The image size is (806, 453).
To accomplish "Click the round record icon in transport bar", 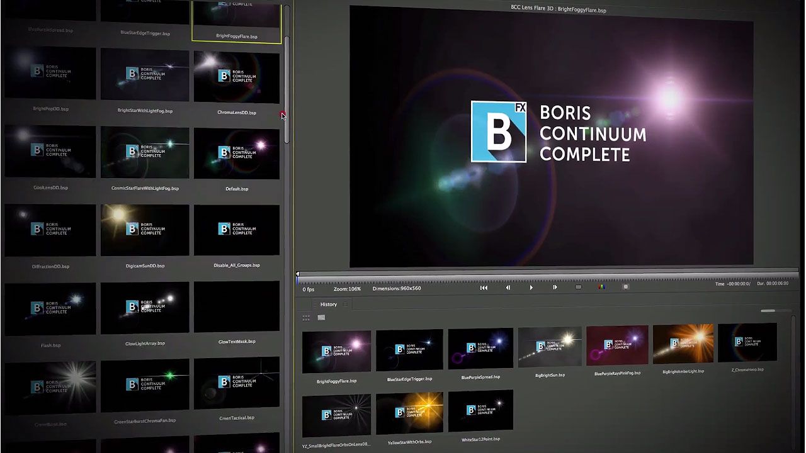I will point(625,287).
